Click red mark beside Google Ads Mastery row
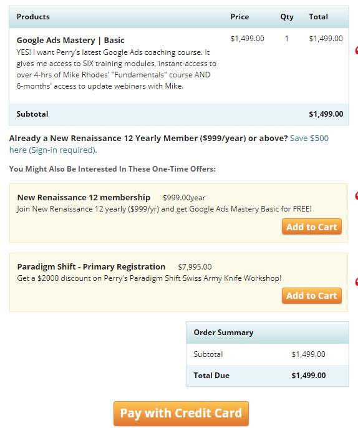 (356, 50)
